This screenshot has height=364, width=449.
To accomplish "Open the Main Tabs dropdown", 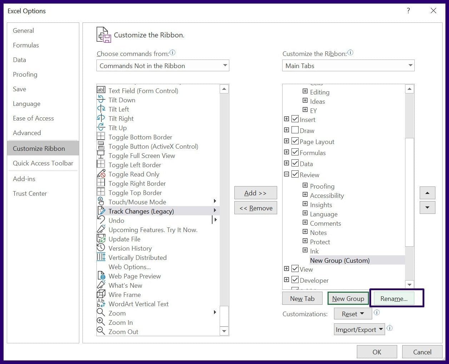I will [x=348, y=66].
